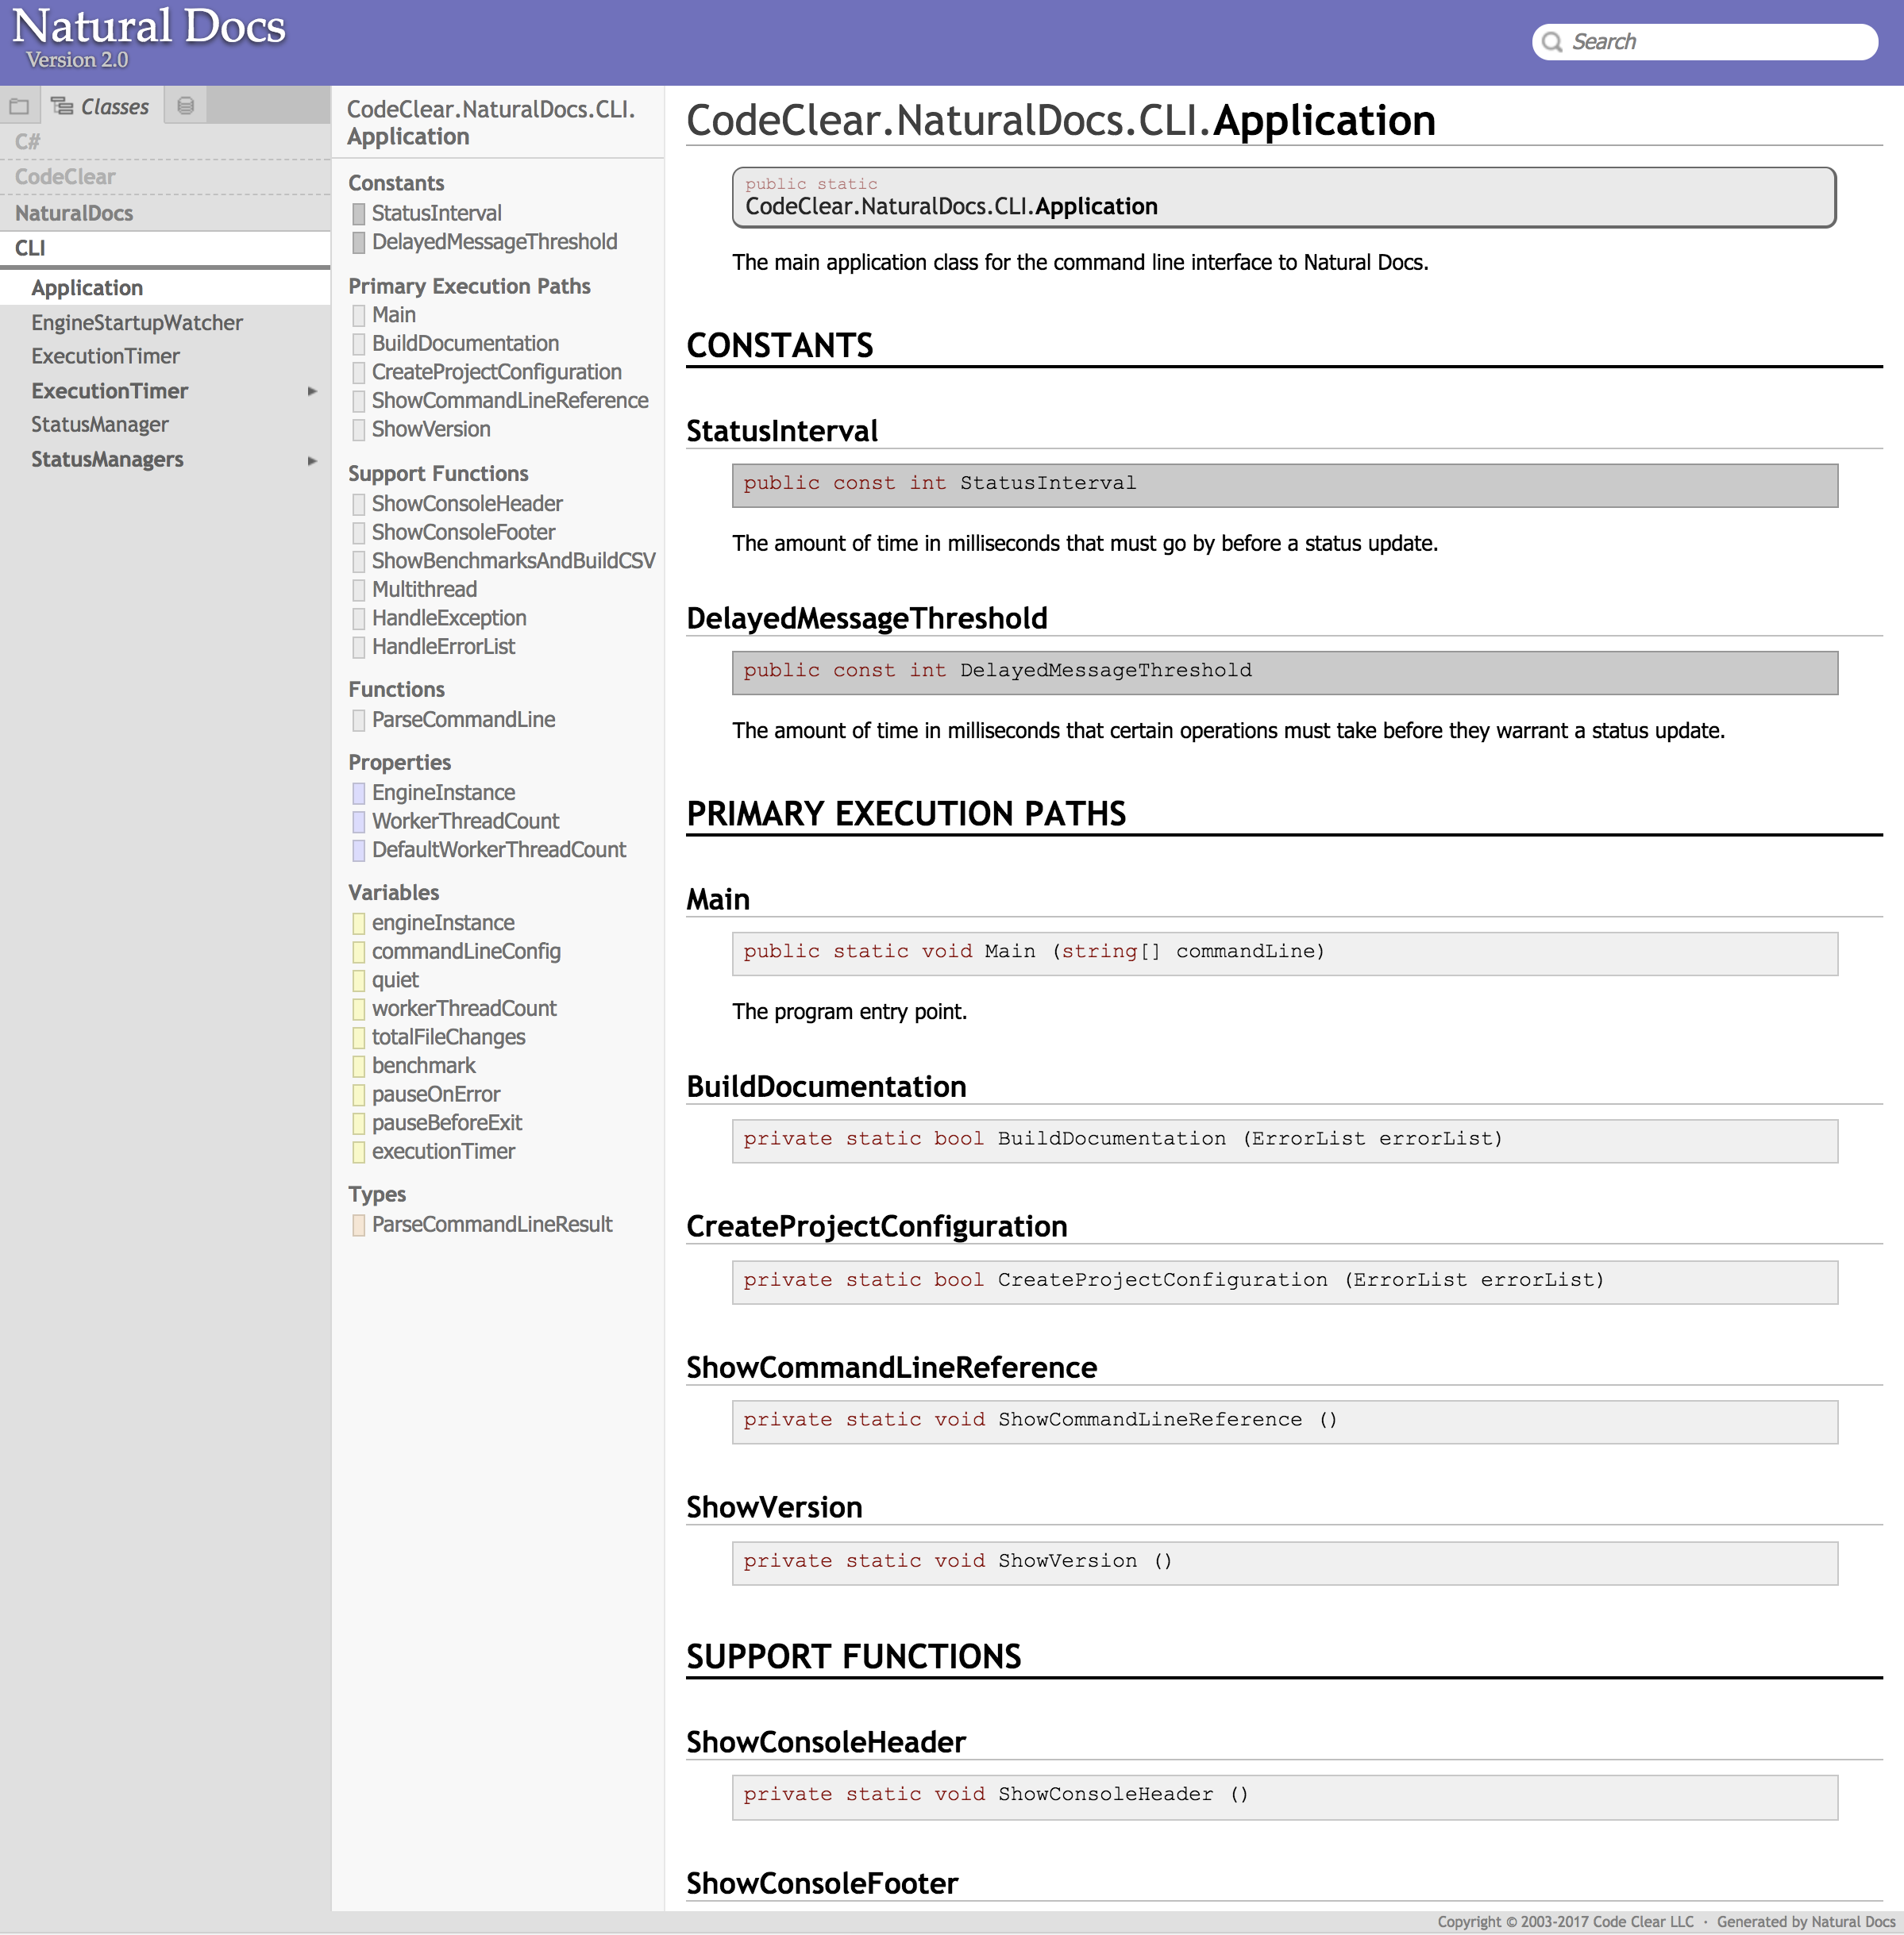Expand the StatusManagers group arrow
The width and height of the screenshot is (1904, 1935).
[x=312, y=461]
